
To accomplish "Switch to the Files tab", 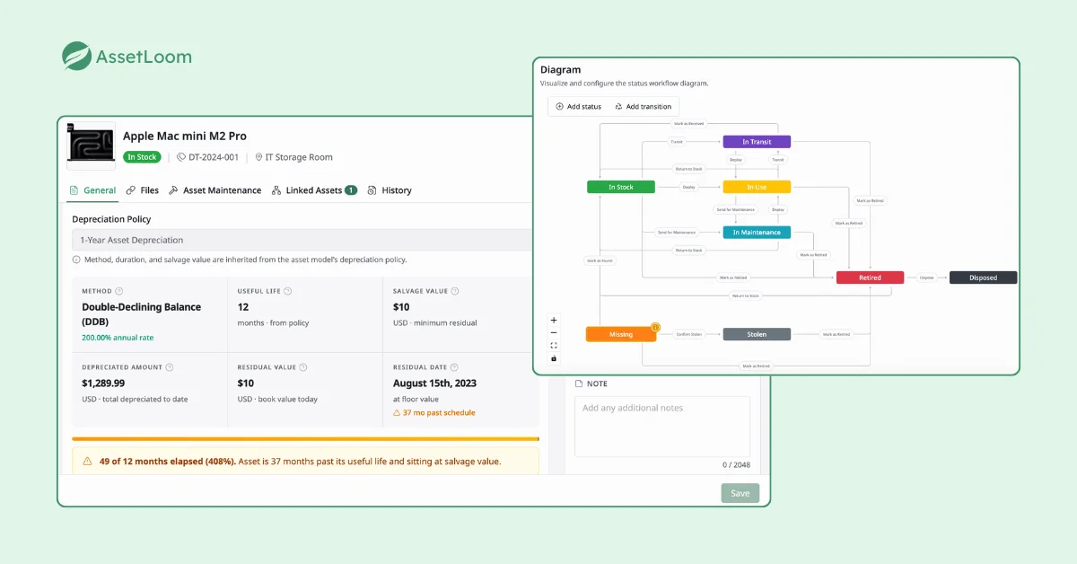I will tap(143, 190).
